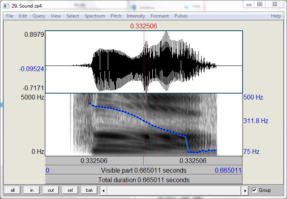Minimize the Sound ze4 window
This screenshot has height=199, width=287.
249,4
